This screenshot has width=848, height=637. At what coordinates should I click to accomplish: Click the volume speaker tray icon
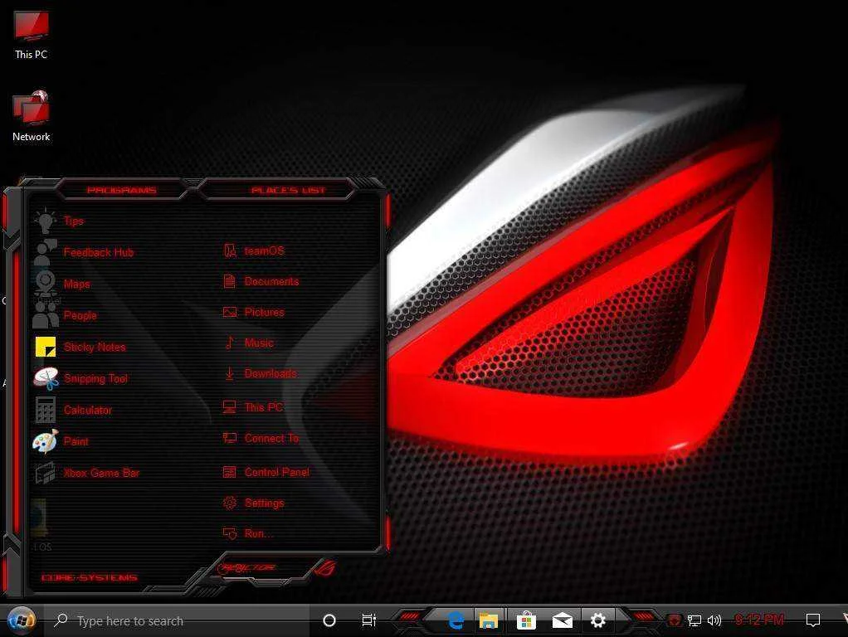[714, 620]
